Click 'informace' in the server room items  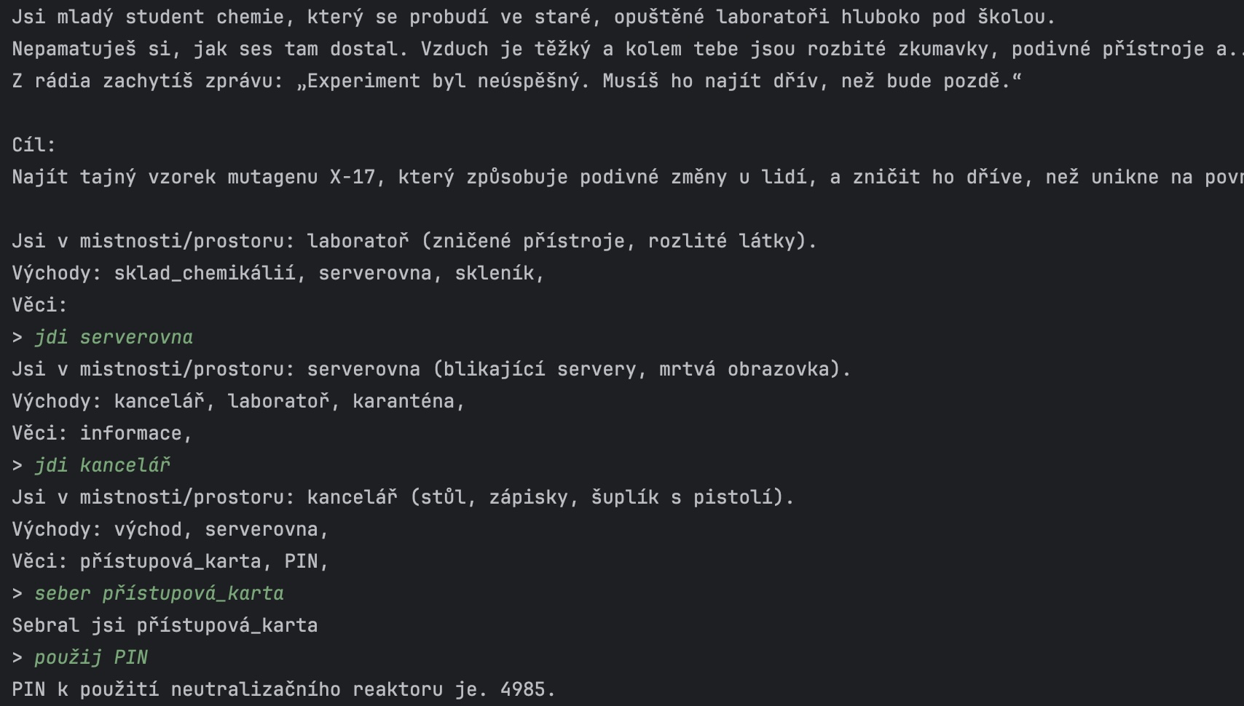point(130,433)
